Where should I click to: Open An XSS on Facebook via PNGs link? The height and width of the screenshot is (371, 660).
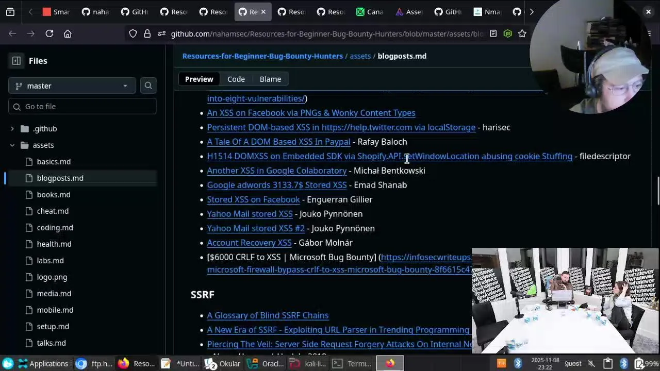coord(311,113)
